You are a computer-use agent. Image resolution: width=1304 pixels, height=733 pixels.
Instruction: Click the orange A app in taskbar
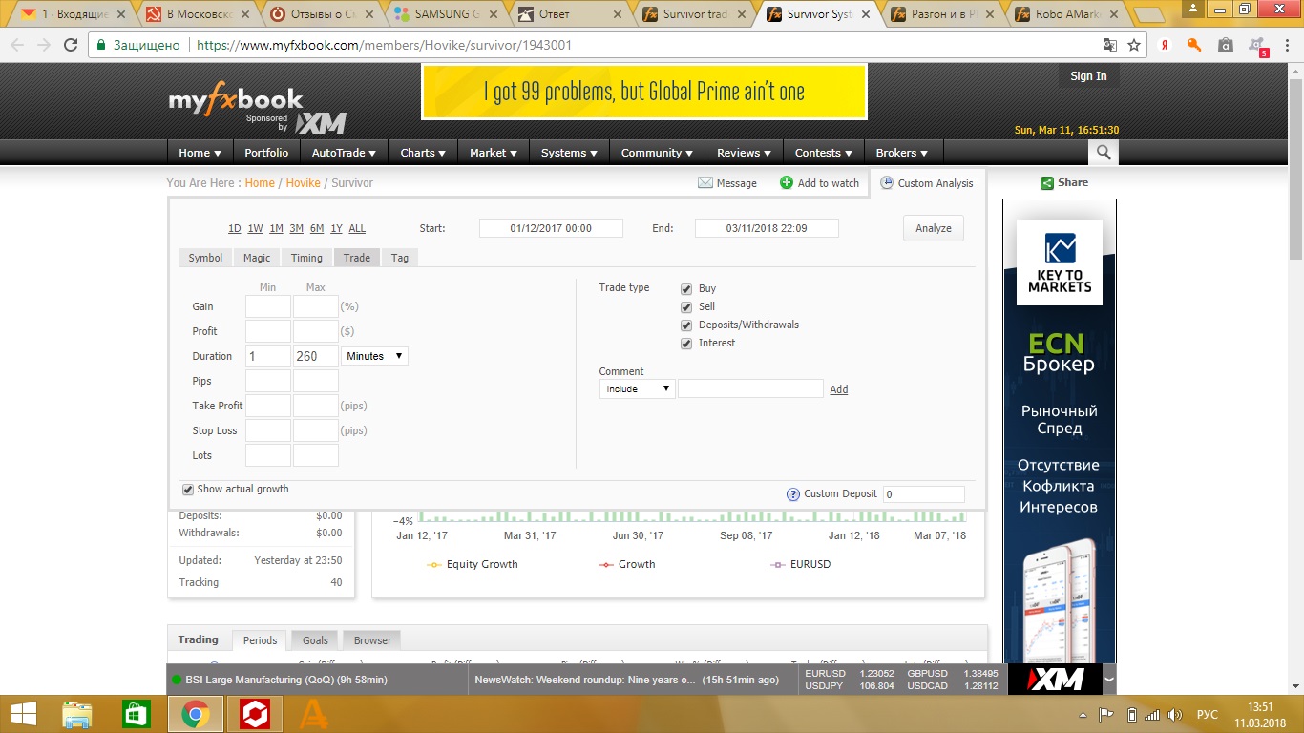pos(314,714)
